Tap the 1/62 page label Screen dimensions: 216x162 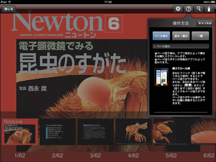[x=20, y=156]
